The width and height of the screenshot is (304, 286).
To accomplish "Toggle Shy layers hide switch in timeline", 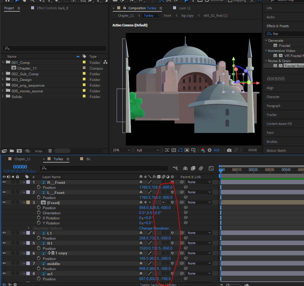I will (185, 168).
